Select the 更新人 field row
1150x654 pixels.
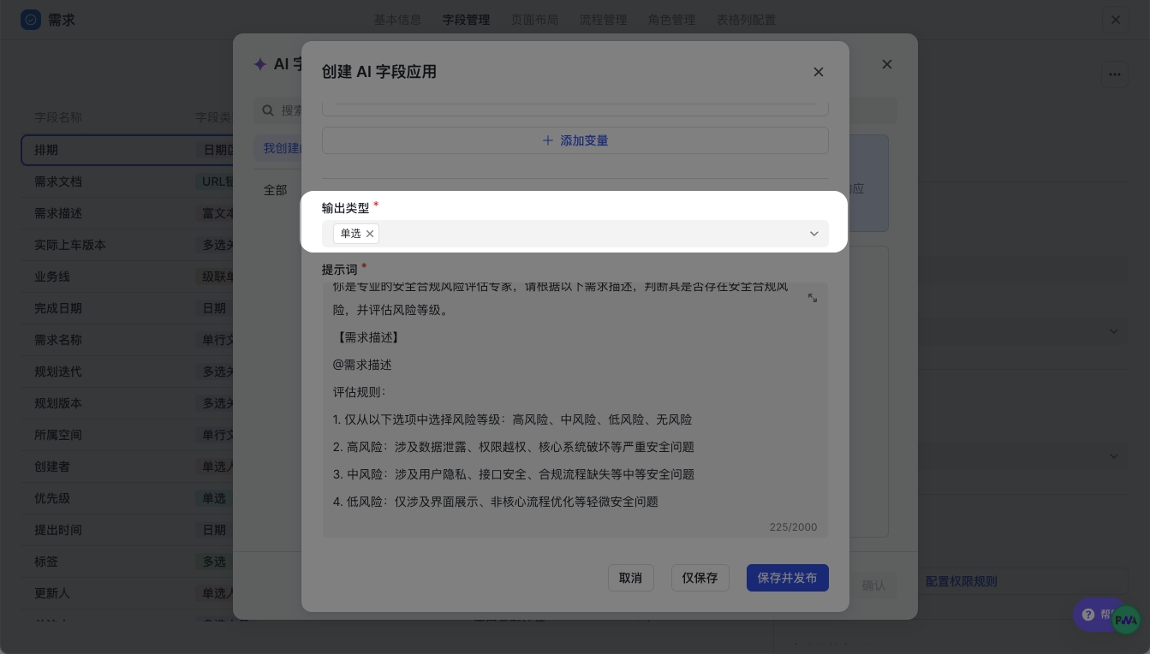coord(128,593)
